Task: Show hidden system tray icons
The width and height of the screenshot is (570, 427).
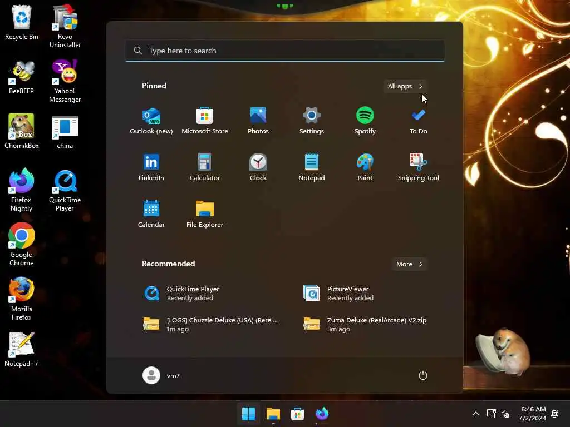Action: pyautogui.click(x=475, y=414)
